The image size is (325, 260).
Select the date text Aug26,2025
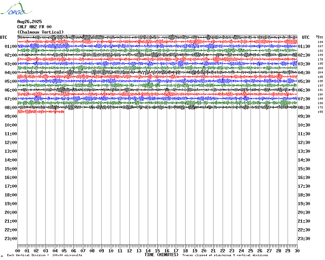[29, 22]
